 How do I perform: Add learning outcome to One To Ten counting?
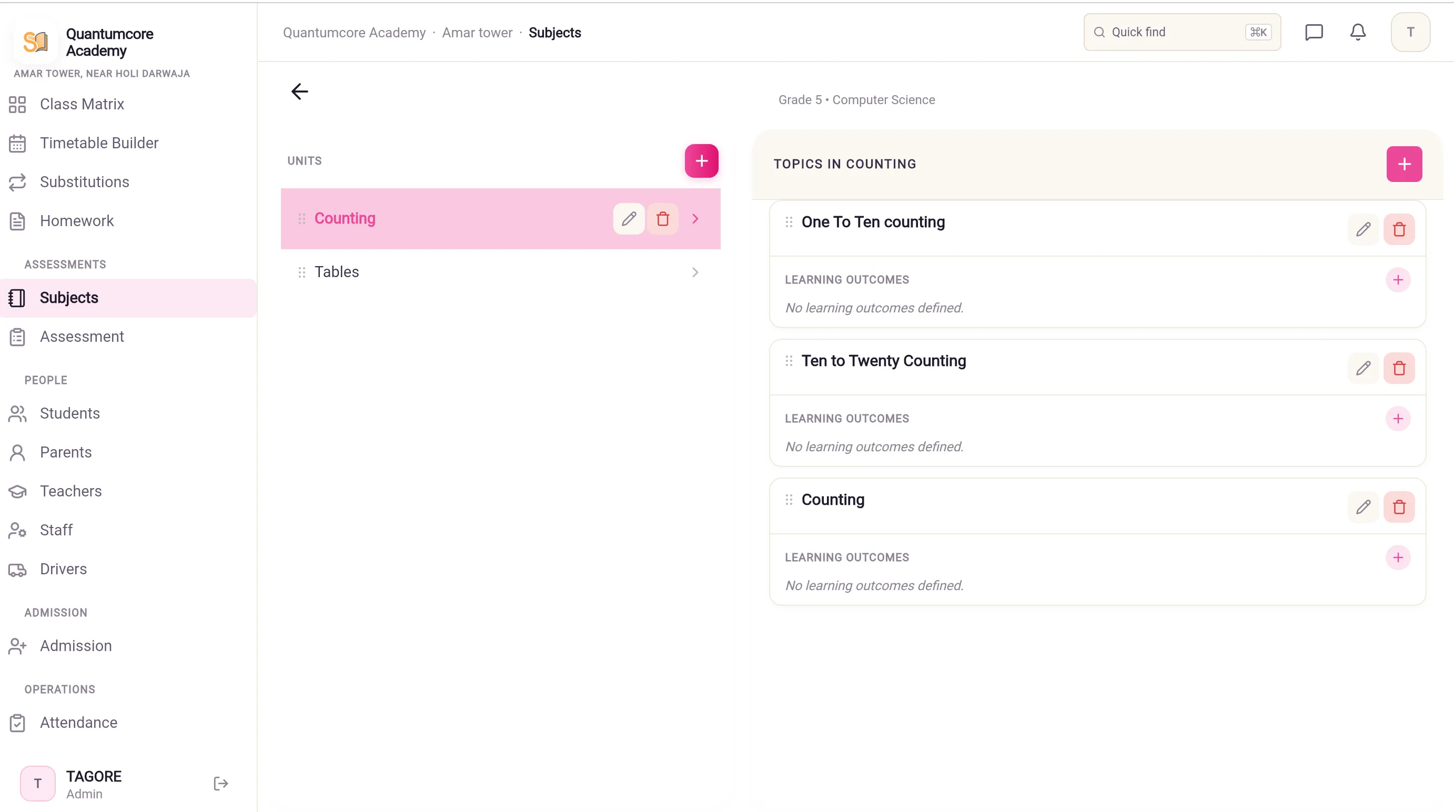click(x=1398, y=280)
